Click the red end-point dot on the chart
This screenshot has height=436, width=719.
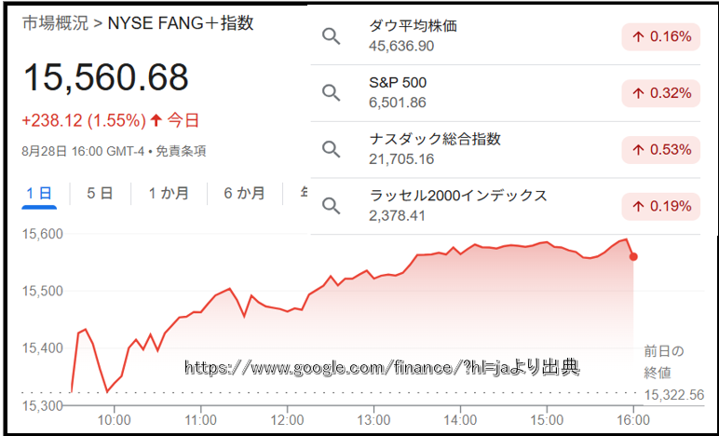click(x=633, y=257)
